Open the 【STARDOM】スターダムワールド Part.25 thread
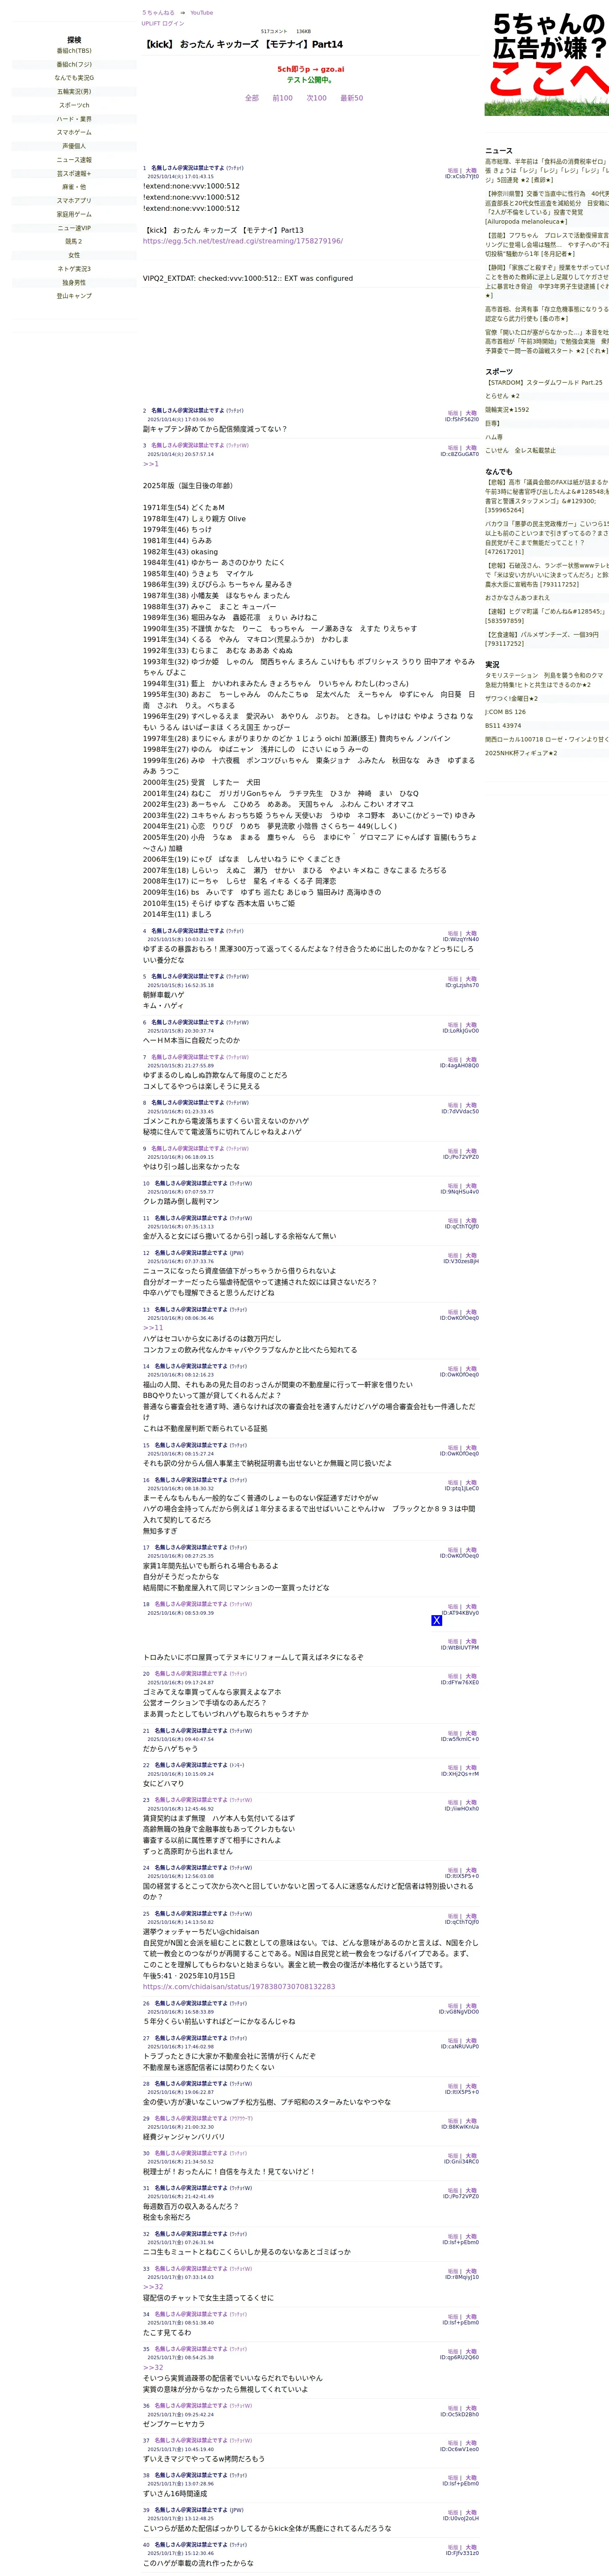 click(x=545, y=382)
